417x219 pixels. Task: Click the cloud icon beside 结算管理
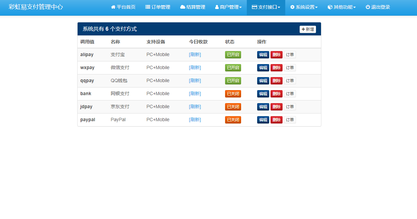point(183,7)
